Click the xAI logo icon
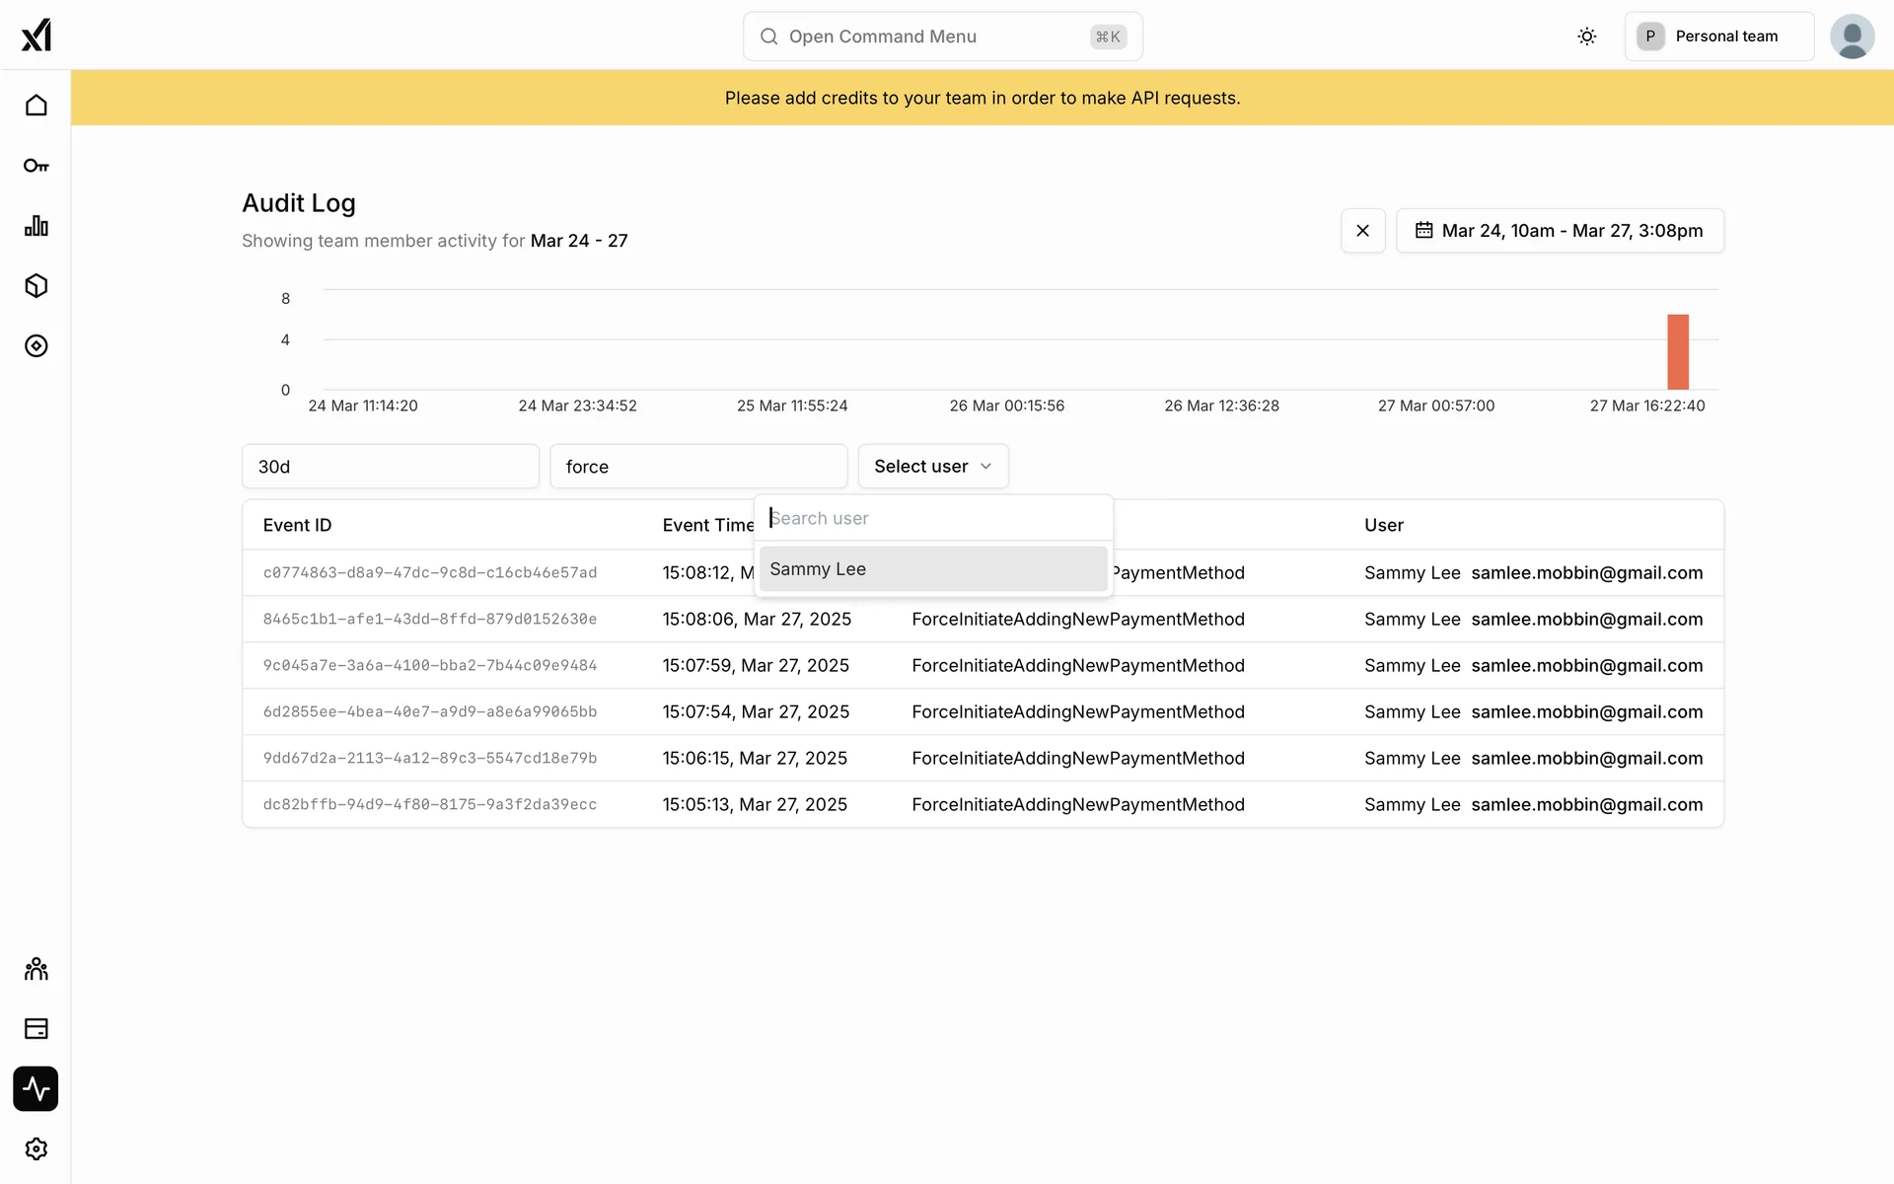This screenshot has width=1894, height=1184. coord(36,36)
